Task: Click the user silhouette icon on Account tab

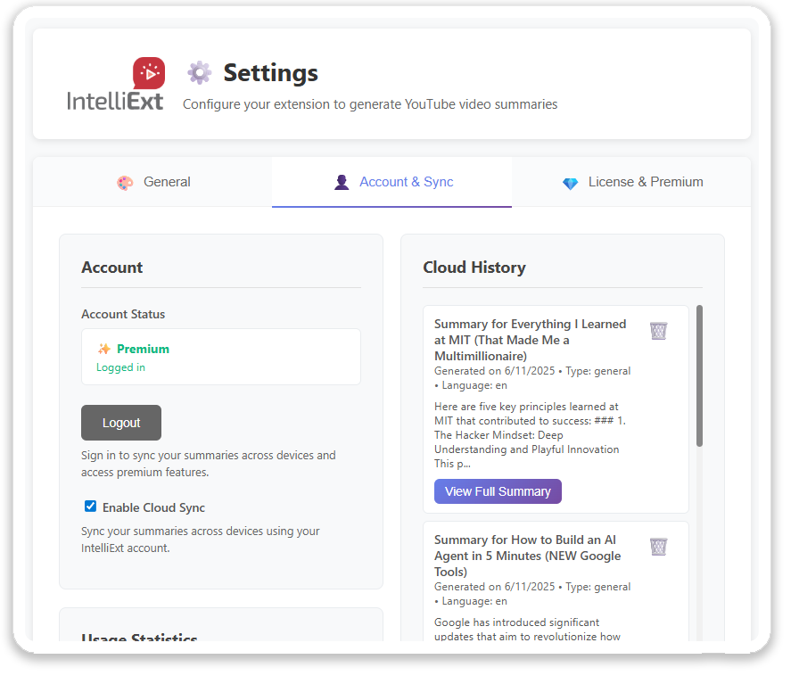Action: click(x=342, y=183)
